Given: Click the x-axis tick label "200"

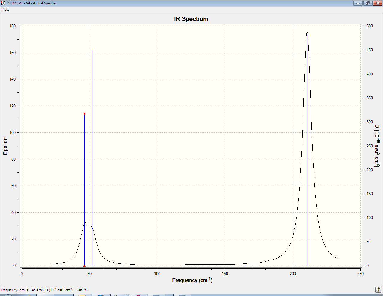Looking at the screenshot, I should (x=293, y=274).
